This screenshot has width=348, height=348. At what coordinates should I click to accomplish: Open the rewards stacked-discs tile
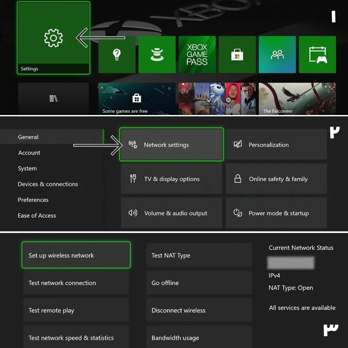(x=157, y=54)
